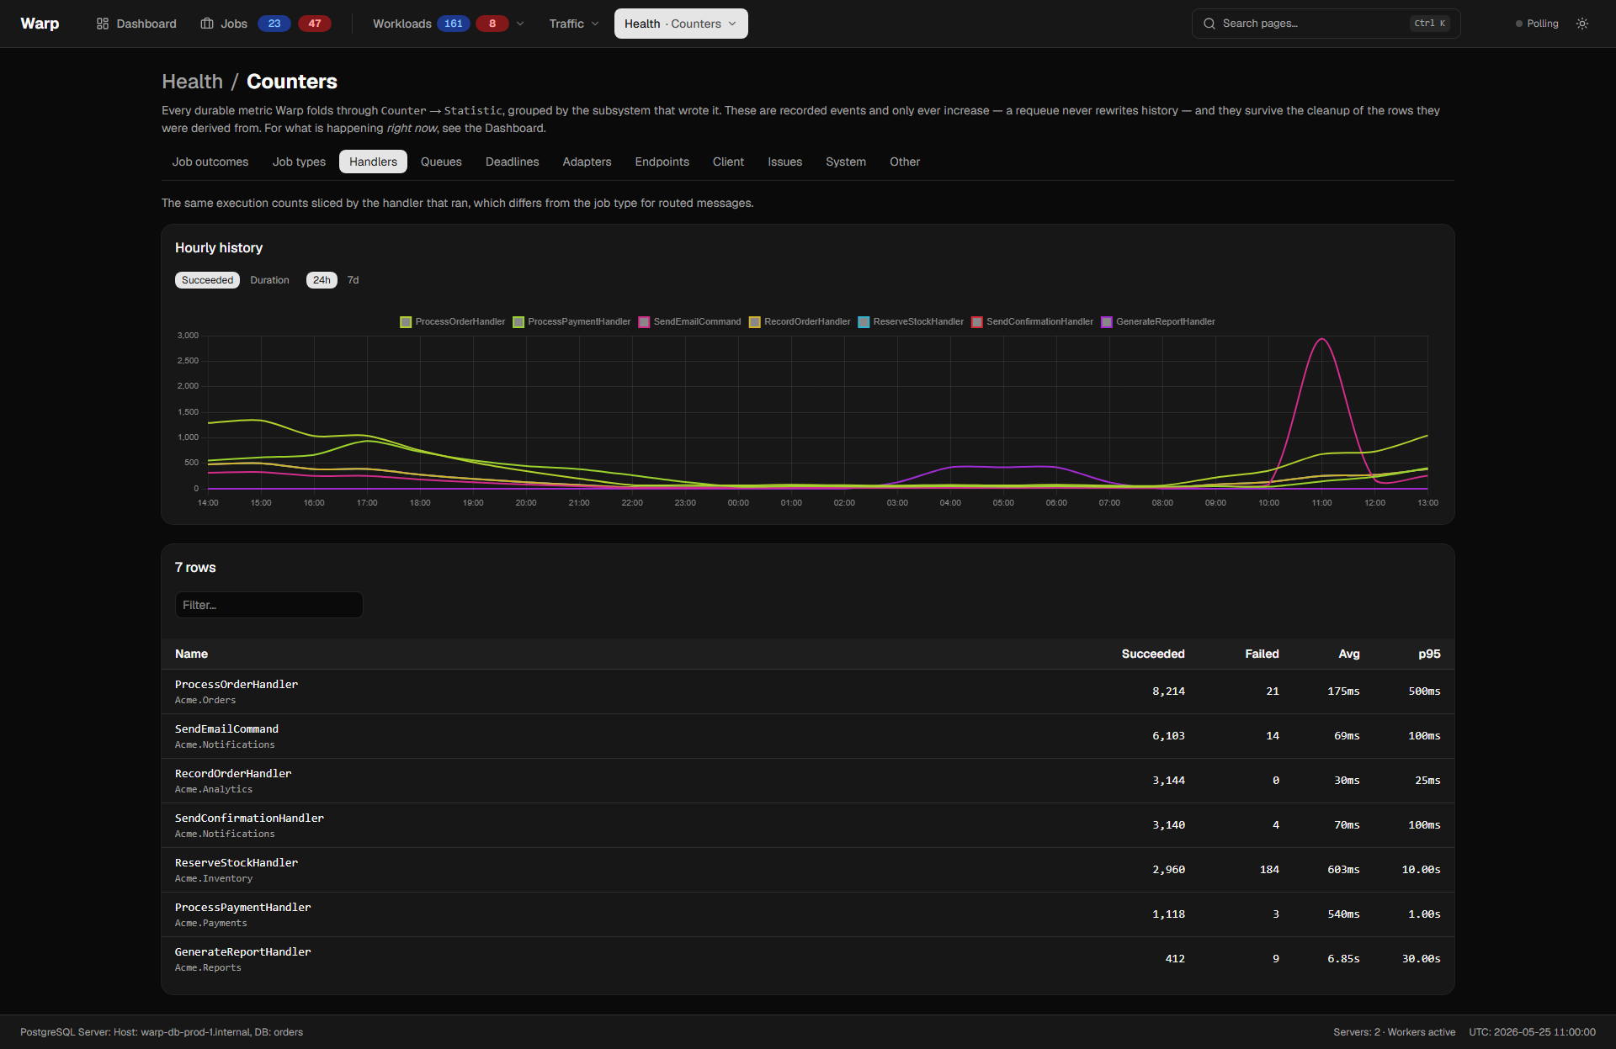Switch chart to Duration metric
The image size is (1616, 1049).
coord(269,280)
